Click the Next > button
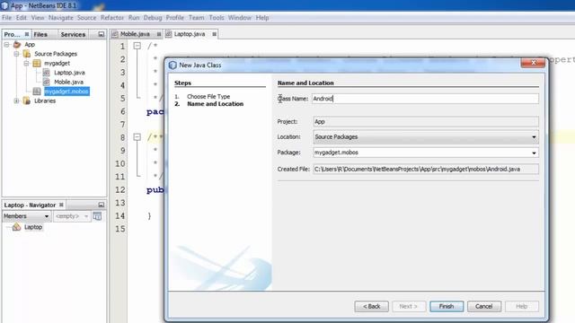This screenshot has width=575, height=323. click(x=409, y=306)
